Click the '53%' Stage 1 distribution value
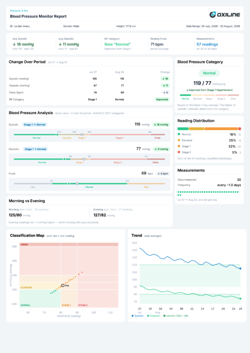This screenshot has width=250, height=353. [x=233, y=146]
